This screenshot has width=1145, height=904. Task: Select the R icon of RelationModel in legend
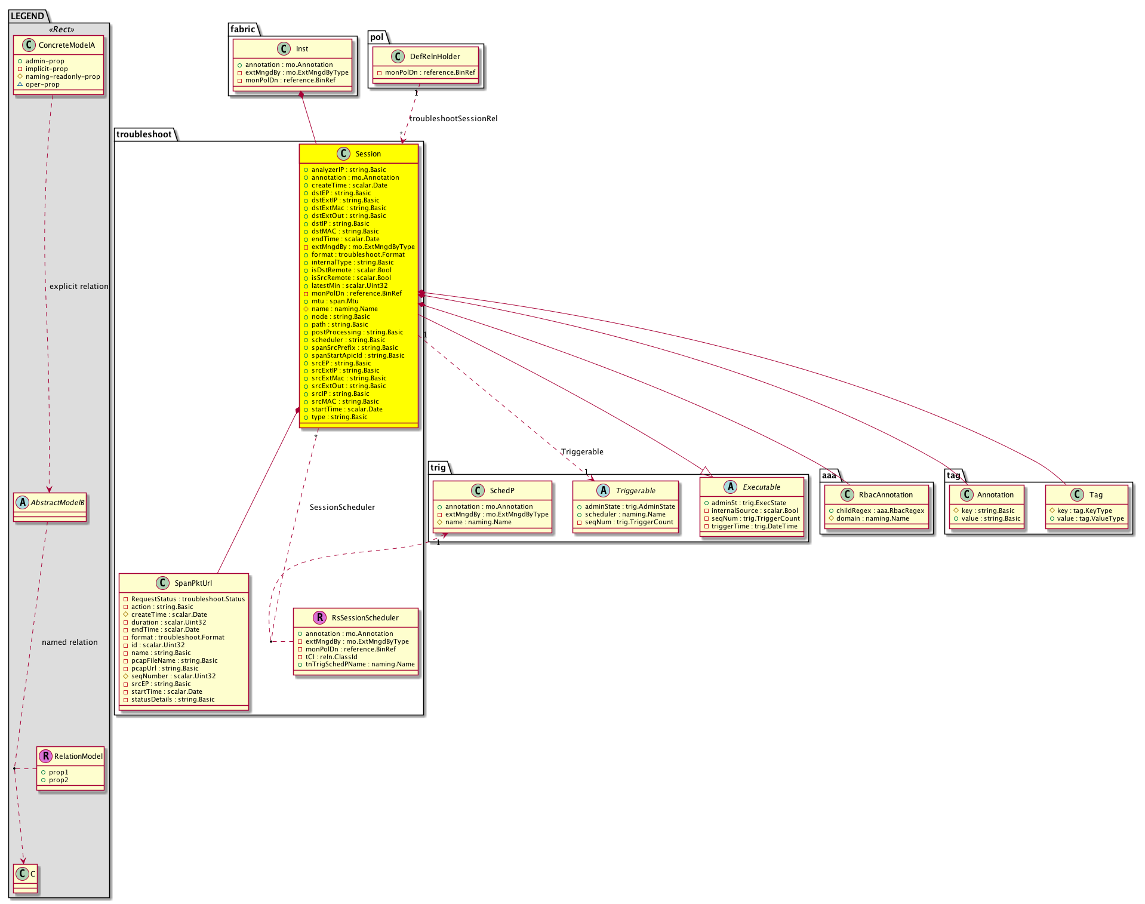tap(45, 756)
